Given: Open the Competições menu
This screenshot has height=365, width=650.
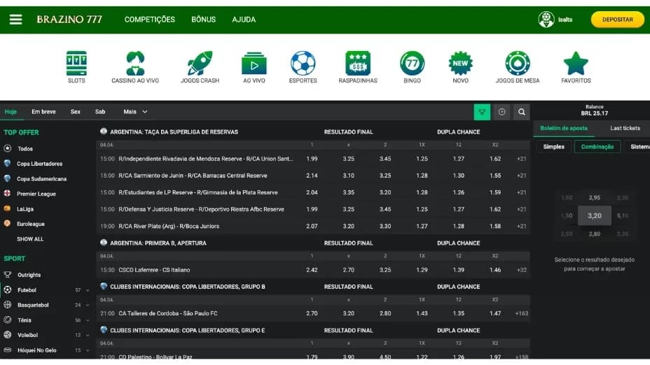Looking at the screenshot, I should pos(150,20).
